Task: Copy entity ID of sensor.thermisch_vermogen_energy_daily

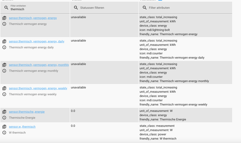Action: [x=4, y=42]
